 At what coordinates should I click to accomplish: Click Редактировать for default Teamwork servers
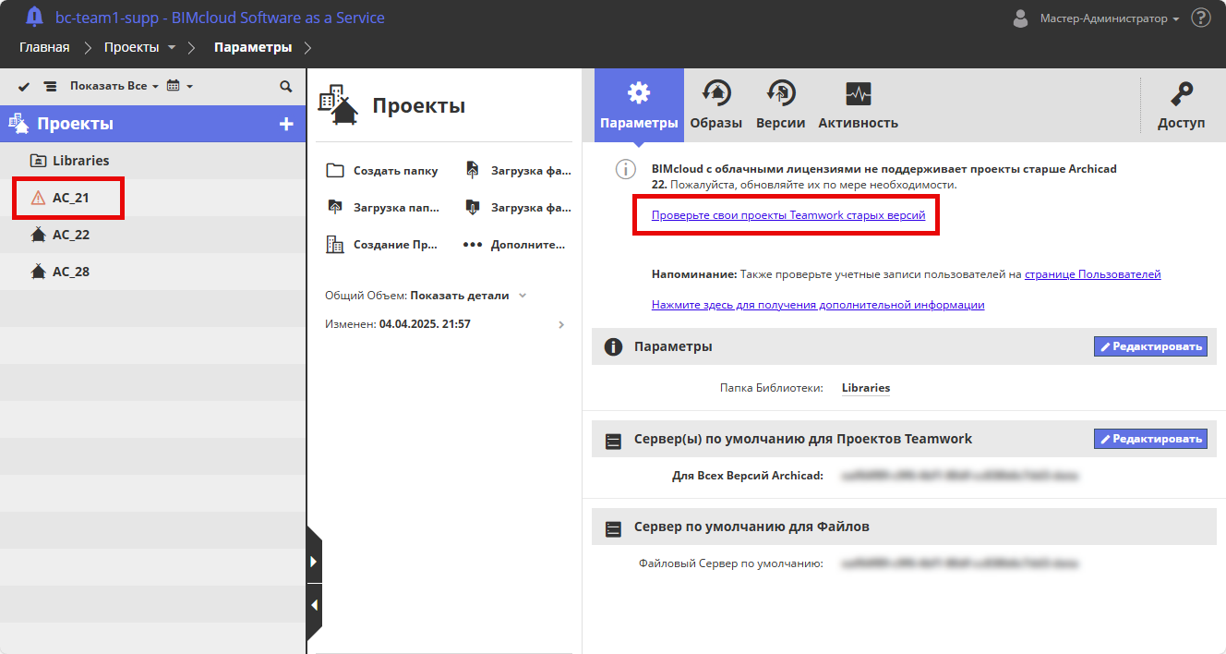tap(1150, 439)
